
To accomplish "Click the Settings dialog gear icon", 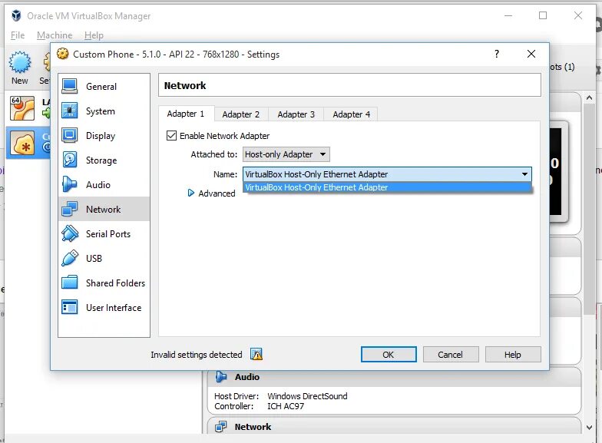I will 63,54.
